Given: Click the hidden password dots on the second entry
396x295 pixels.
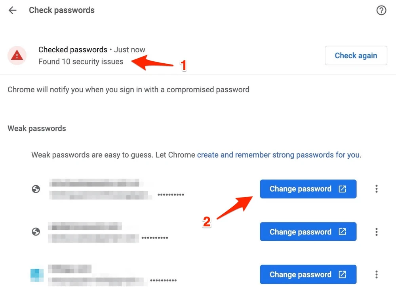Looking at the screenshot, I should pyautogui.click(x=155, y=238).
